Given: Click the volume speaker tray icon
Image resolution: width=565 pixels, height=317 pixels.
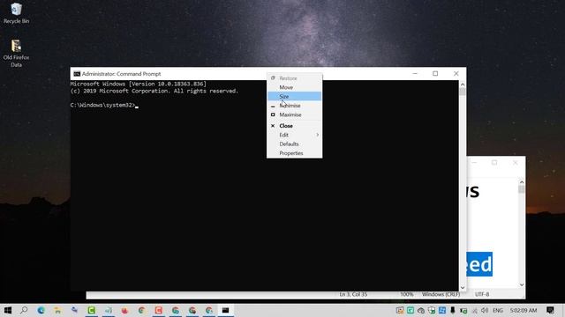Looking at the screenshot, I should pos(485,310).
